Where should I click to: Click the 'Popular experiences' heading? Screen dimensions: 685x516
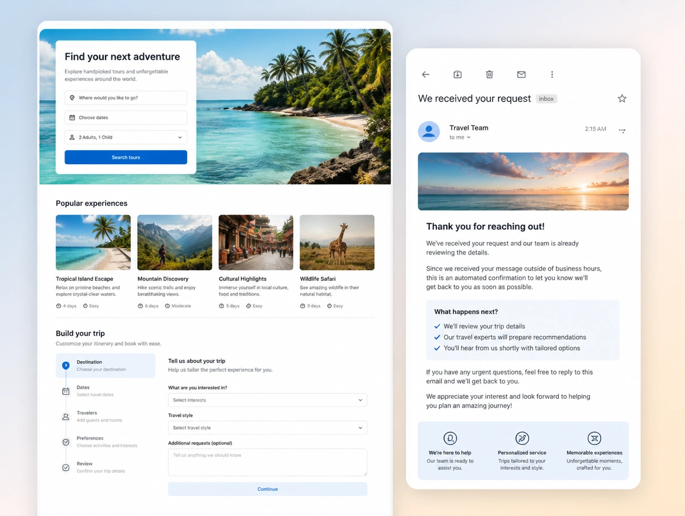(x=91, y=203)
